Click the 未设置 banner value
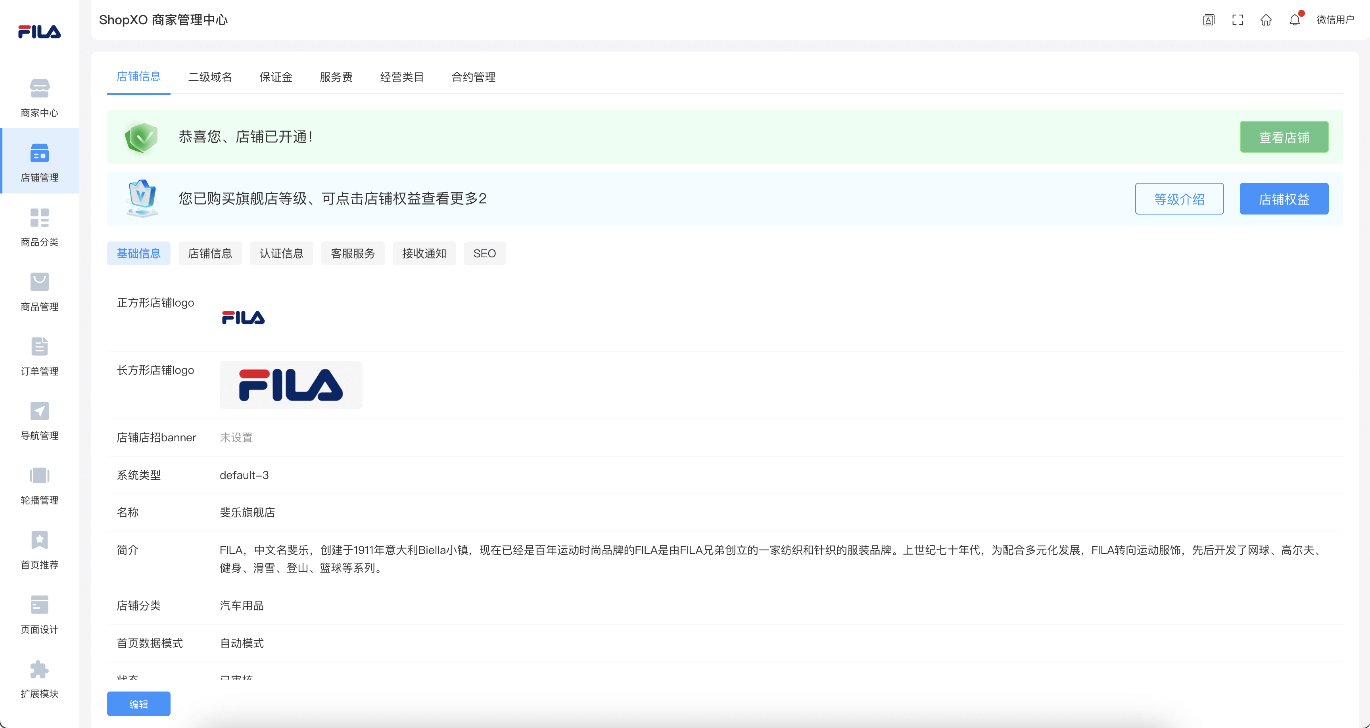The height and width of the screenshot is (728, 1370). point(236,437)
